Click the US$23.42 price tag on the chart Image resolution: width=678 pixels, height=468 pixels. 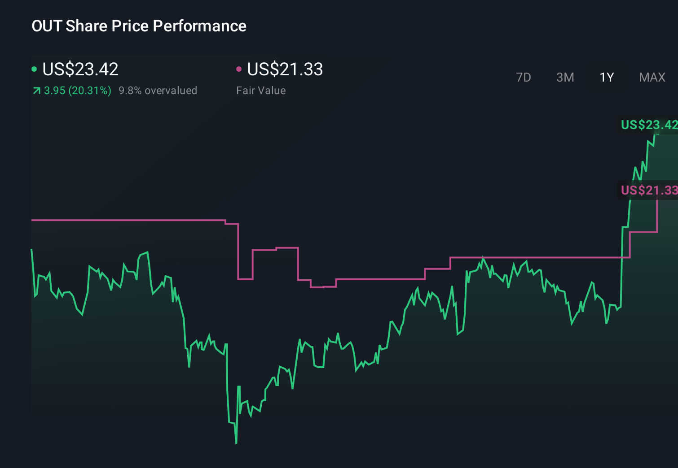(x=649, y=125)
